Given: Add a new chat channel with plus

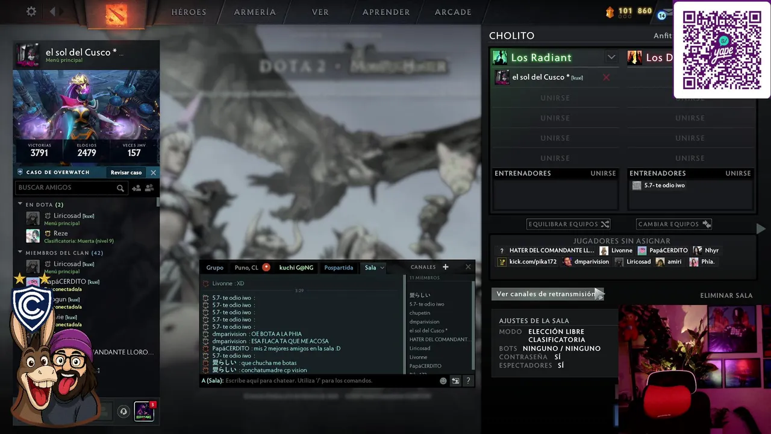Looking at the screenshot, I should [x=446, y=267].
